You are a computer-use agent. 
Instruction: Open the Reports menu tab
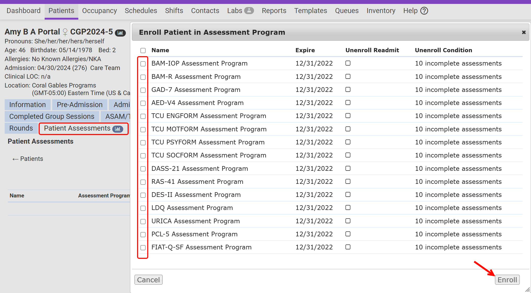coord(274,11)
